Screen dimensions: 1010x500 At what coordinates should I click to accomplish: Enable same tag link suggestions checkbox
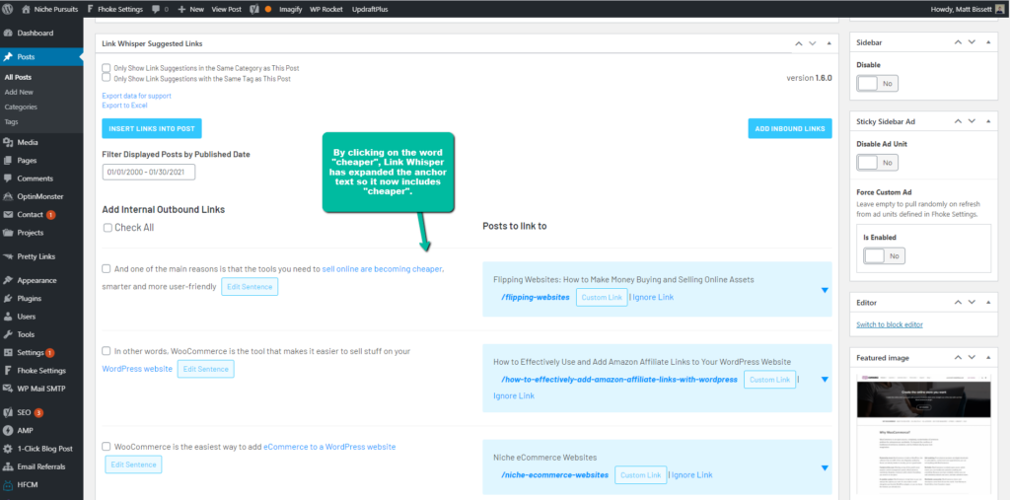[x=107, y=78]
